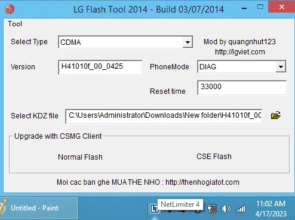
Task: Close the LG Flash Tool window
Action: click(282, 7)
